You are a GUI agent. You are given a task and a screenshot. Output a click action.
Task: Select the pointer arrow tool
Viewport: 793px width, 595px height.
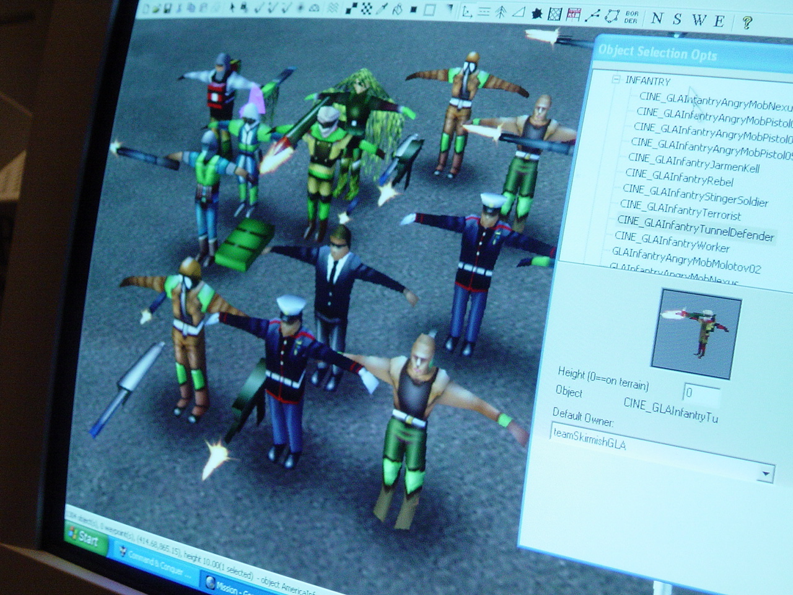click(x=233, y=8)
